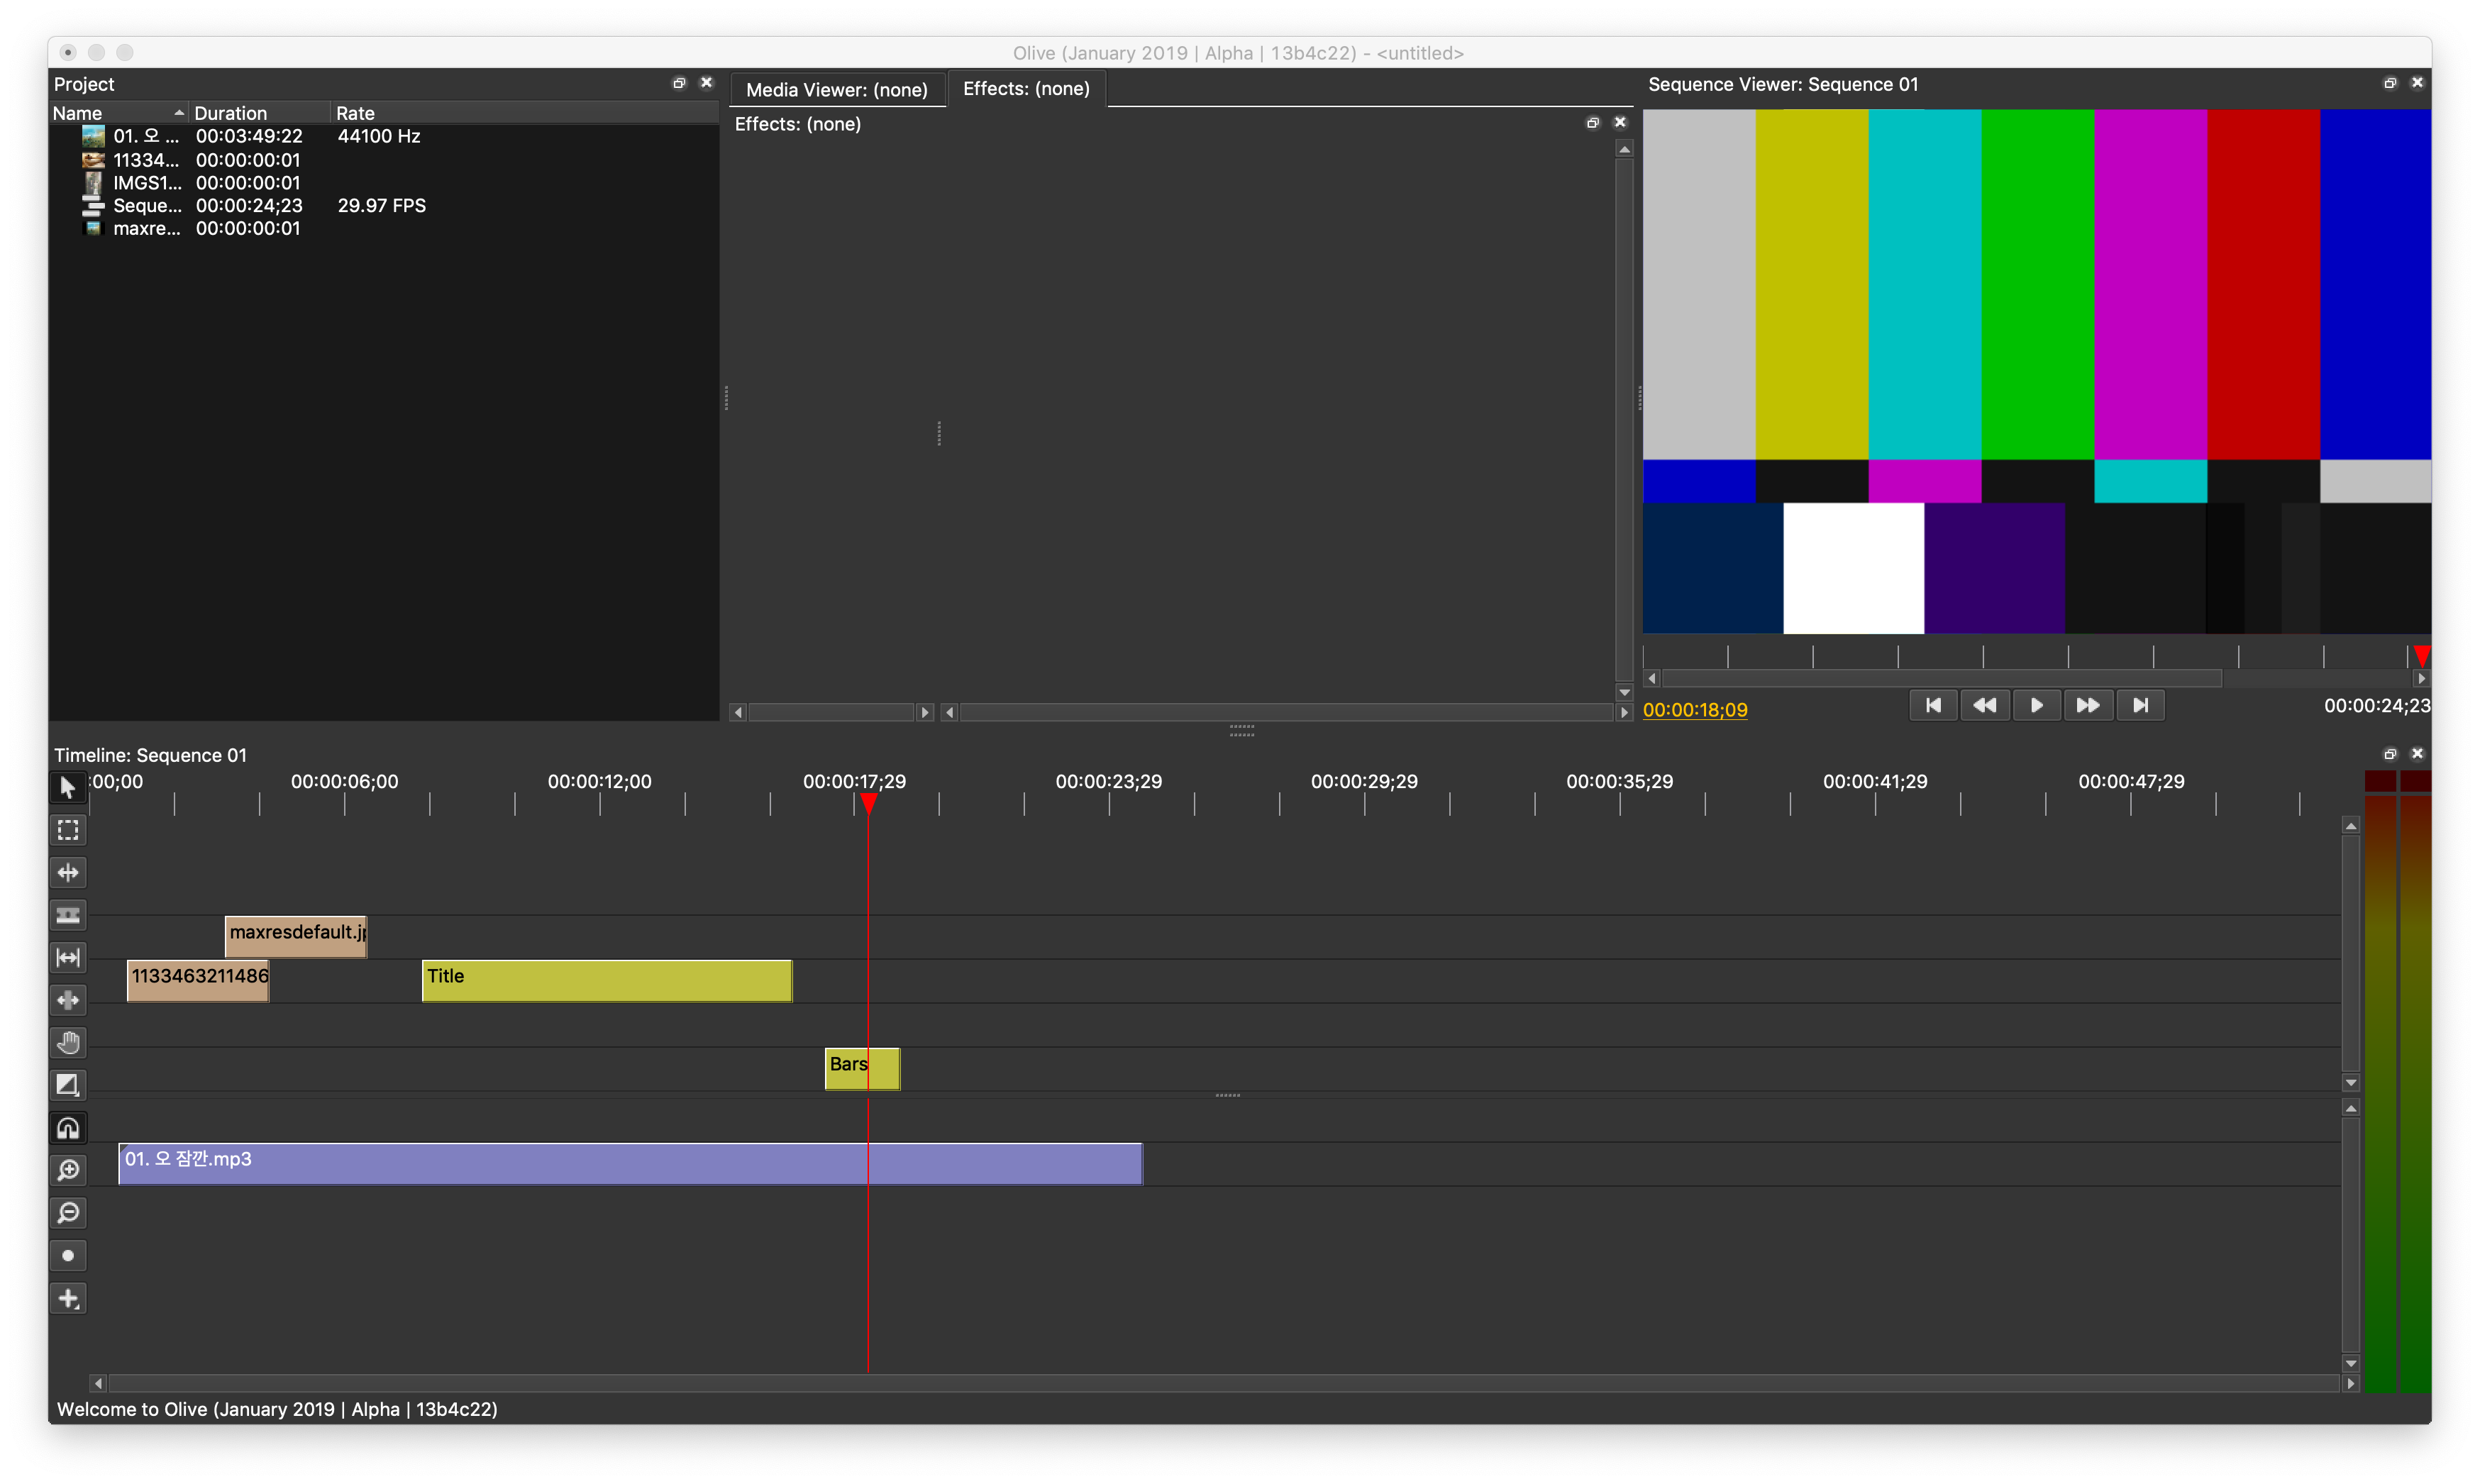Click the sequence icon beside 'Seque...'
Viewport: 2480px width, 1484px height.
tap(93, 206)
